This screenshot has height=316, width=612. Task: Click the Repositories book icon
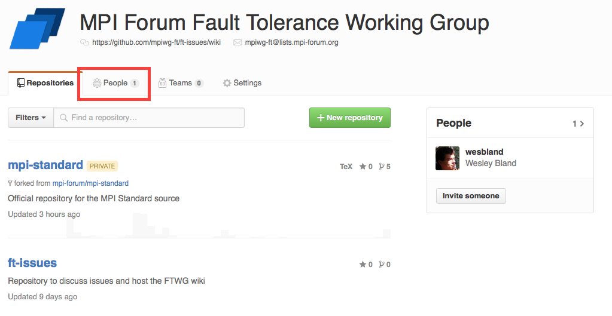pos(21,82)
